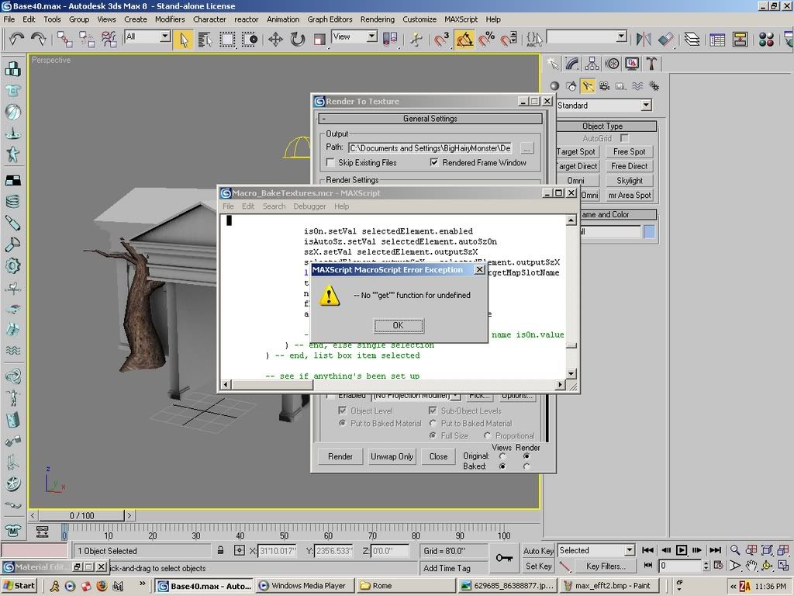Toggle the 3D Snaps magnet icon
The width and height of the screenshot is (794, 596).
[441, 40]
